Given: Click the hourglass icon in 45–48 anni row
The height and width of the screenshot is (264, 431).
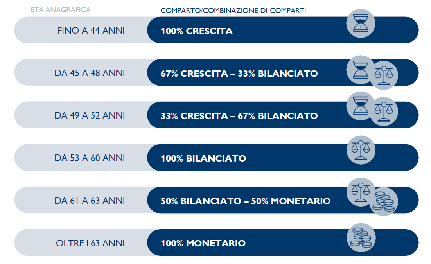Looking at the screenshot, I should pyautogui.click(x=361, y=70).
